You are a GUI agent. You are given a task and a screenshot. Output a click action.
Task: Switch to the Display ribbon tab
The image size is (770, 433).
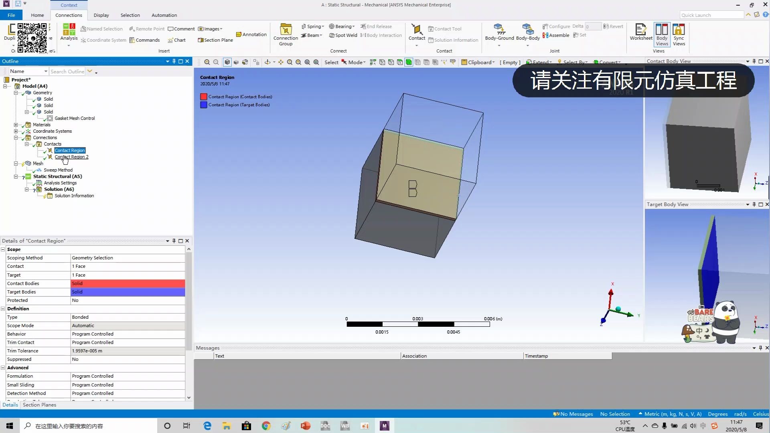[x=101, y=15]
